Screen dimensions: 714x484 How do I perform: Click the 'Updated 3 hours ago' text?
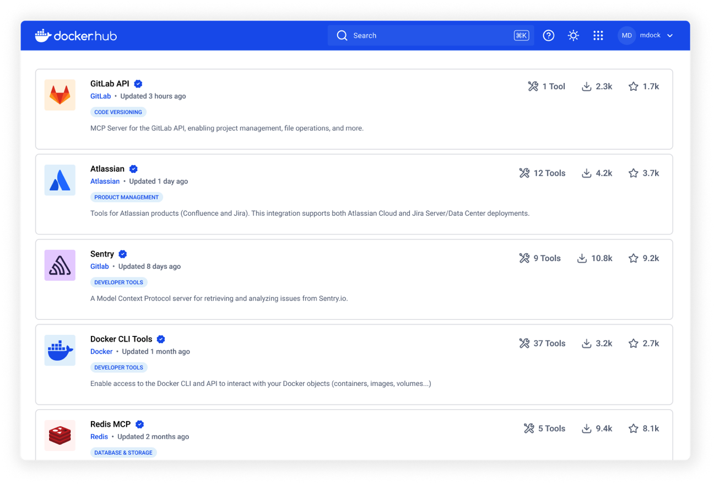[153, 96]
